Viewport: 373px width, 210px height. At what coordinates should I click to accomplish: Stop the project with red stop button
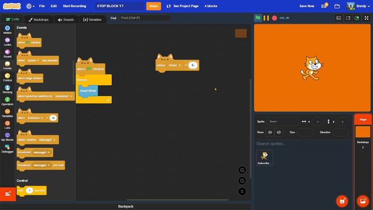pos(275,18)
